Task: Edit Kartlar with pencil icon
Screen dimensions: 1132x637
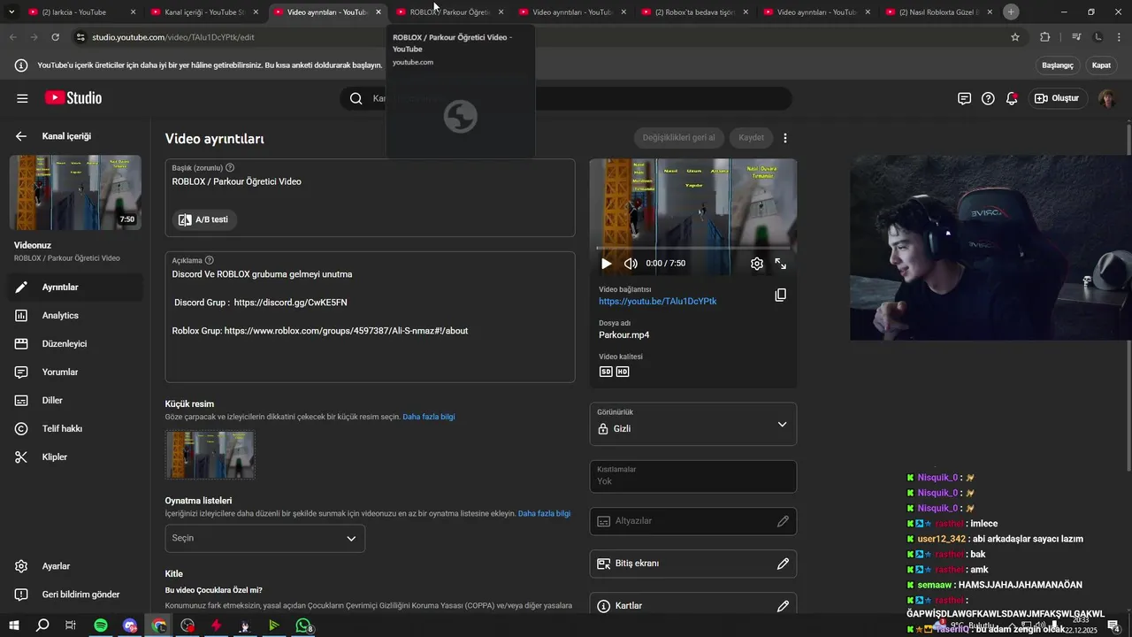Action: coord(783,606)
